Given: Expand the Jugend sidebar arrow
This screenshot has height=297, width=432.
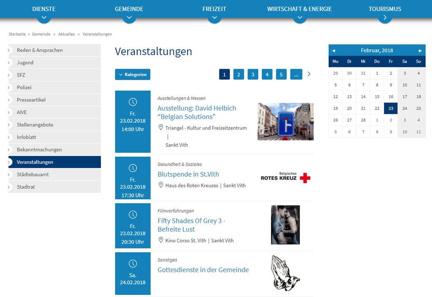Looking at the screenshot, I should point(9,62).
